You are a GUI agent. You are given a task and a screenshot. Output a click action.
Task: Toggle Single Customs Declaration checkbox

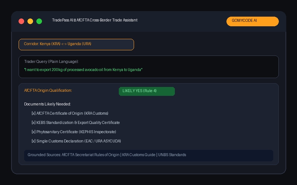(x=33, y=141)
